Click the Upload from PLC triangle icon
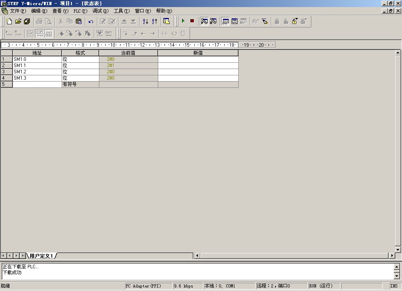 [x=124, y=21]
